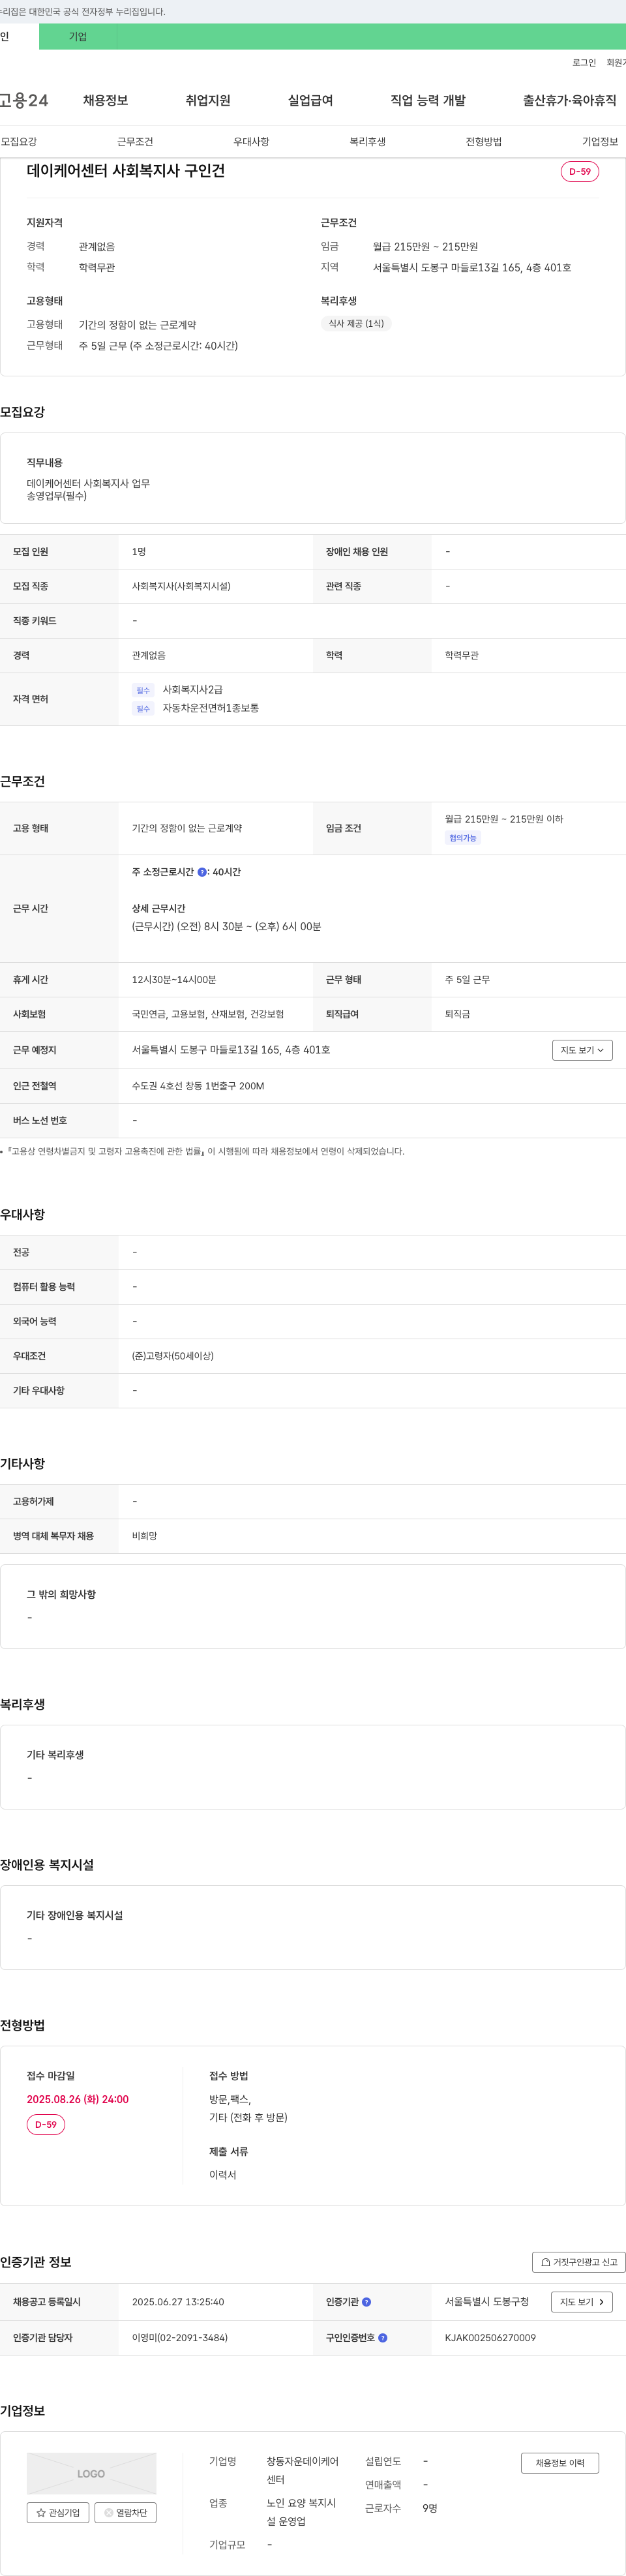
Task: Click 수도권 4호선 창동 1번출구 200M text
Action: tap(198, 1086)
